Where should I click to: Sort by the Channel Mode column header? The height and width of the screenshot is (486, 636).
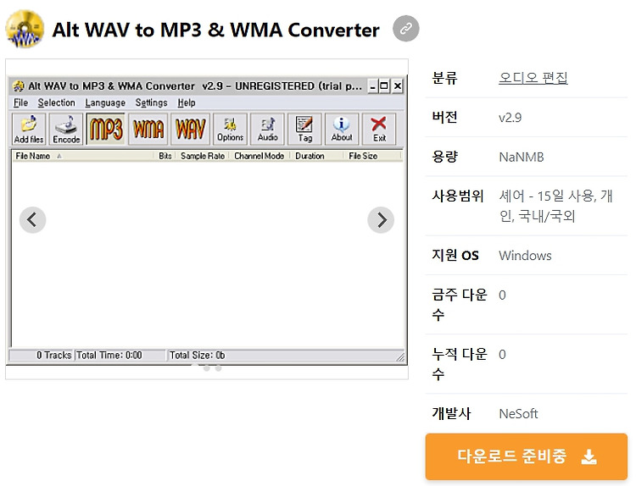click(259, 156)
